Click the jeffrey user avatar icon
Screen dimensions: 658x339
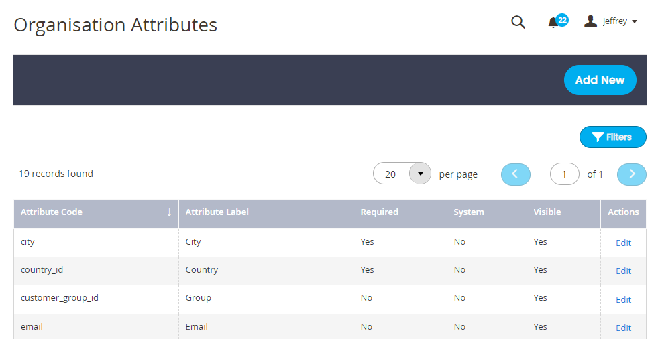[x=590, y=21]
